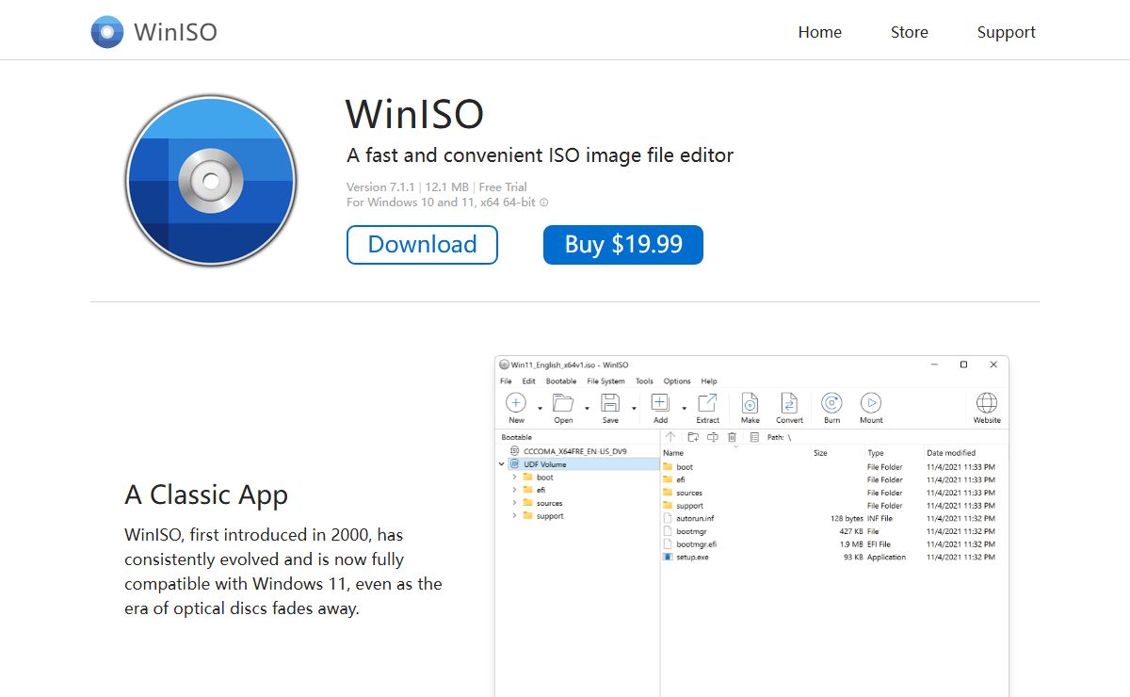
Task: Click the 128 bytes size value
Action: 847,518
